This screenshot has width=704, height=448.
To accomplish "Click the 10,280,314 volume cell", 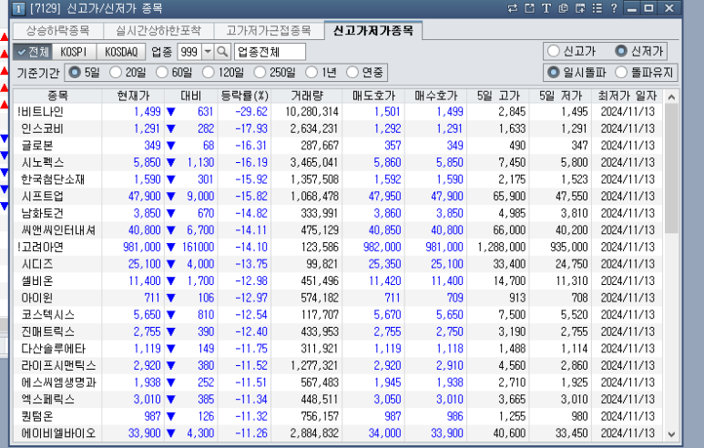I will [311, 111].
